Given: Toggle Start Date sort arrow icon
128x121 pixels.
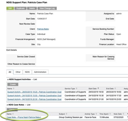Looking at the screenshot, I should pos(98,89).
